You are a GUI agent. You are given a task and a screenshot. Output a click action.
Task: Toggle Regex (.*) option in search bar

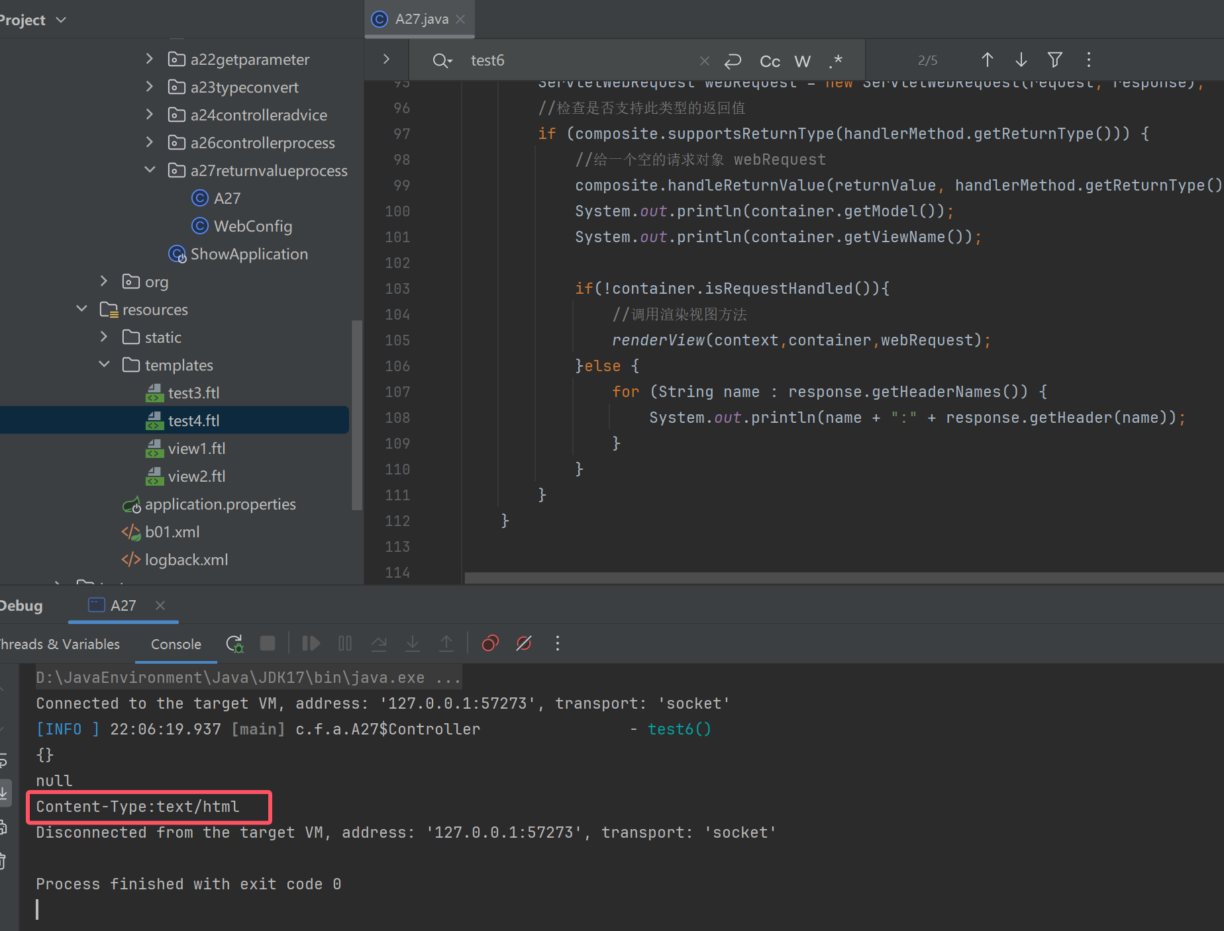click(835, 61)
